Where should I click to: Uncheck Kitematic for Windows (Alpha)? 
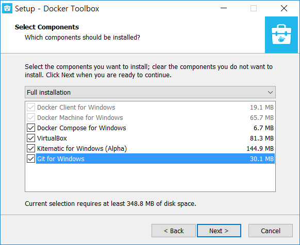pyautogui.click(x=31, y=148)
